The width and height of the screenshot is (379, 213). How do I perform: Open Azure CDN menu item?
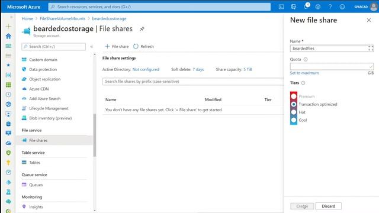pyautogui.click(x=39, y=89)
